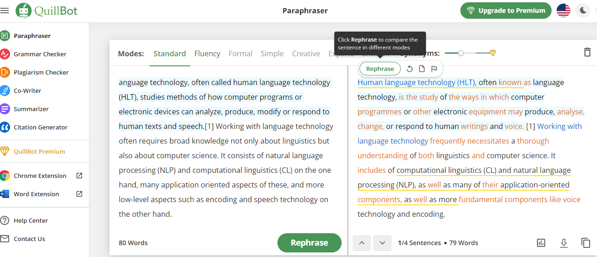Adjust the Synonyms slider handle
Viewport: 597px width, 257px height.
click(461, 53)
